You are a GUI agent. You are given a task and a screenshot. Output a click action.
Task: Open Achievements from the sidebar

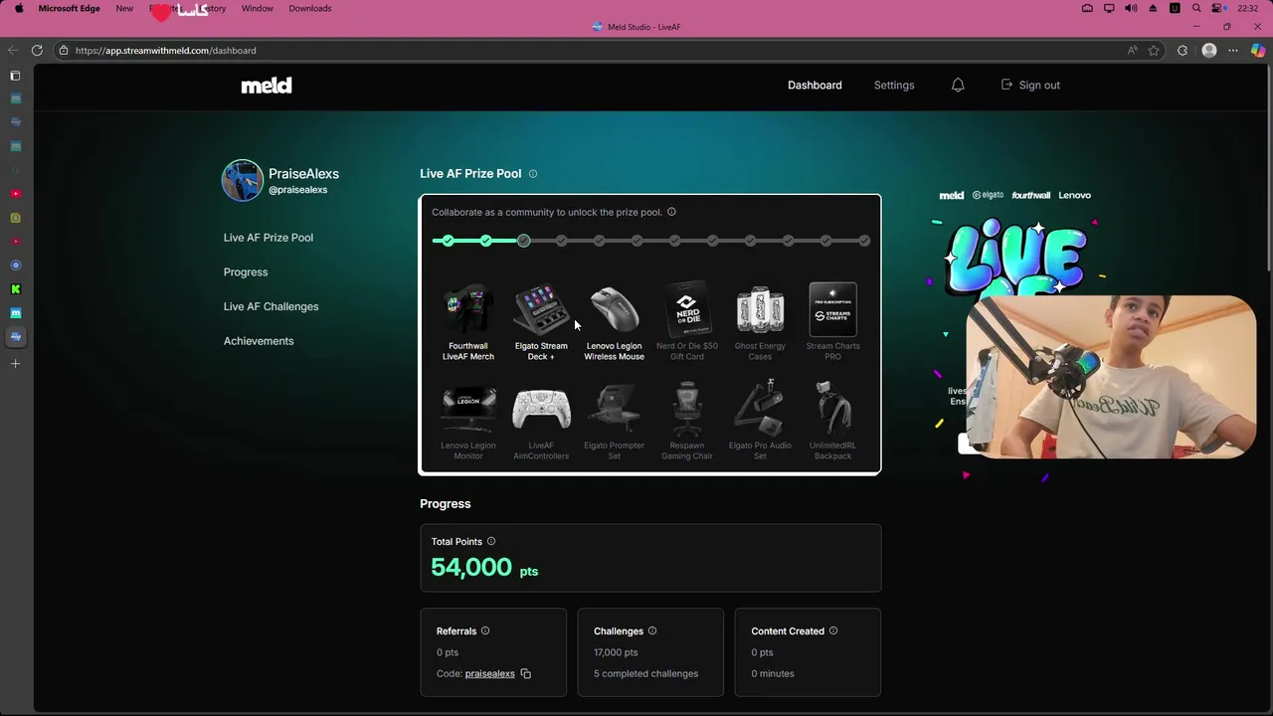click(259, 341)
